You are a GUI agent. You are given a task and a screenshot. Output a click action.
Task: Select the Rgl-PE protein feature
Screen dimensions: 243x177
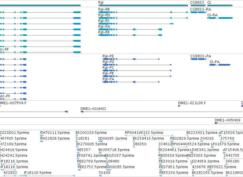(x=131, y=59)
